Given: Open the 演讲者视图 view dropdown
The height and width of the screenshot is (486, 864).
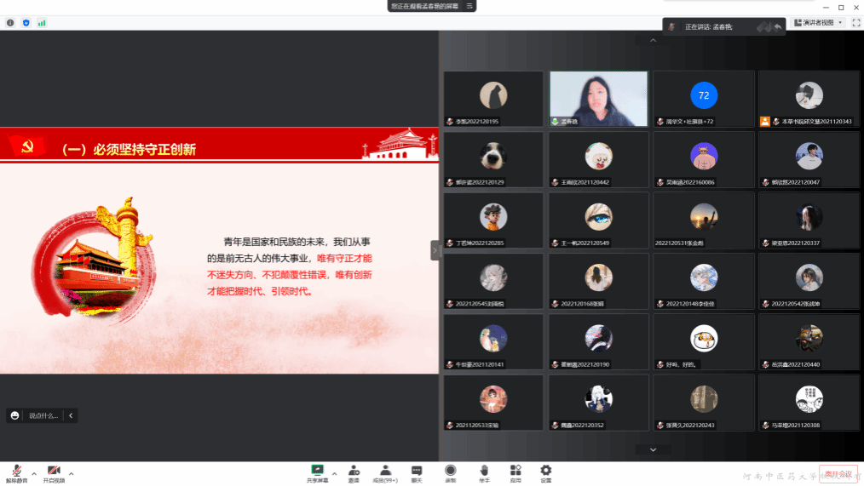Looking at the screenshot, I should (818, 23).
